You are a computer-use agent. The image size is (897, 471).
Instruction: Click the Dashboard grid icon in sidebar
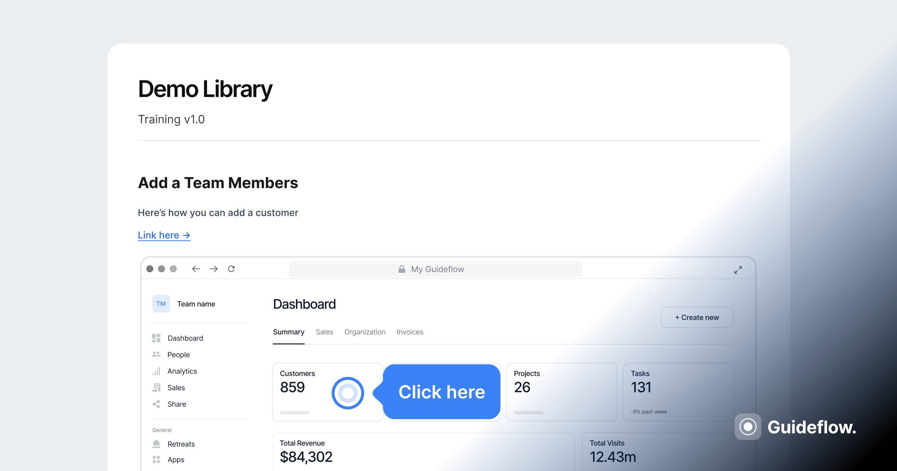pos(156,338)
